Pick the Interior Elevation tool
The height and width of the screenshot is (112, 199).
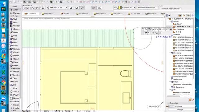pos(15,108)
